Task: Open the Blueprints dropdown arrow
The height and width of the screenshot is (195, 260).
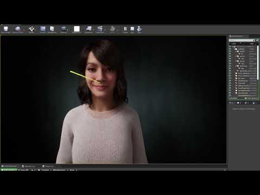Action: (94, 29)
